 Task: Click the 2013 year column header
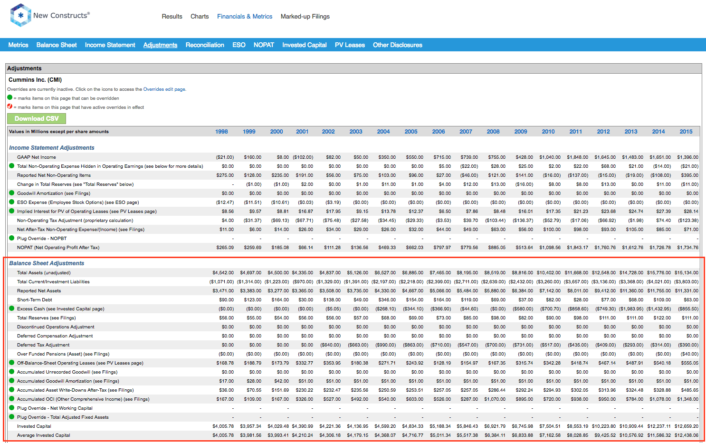click(631, 132)
